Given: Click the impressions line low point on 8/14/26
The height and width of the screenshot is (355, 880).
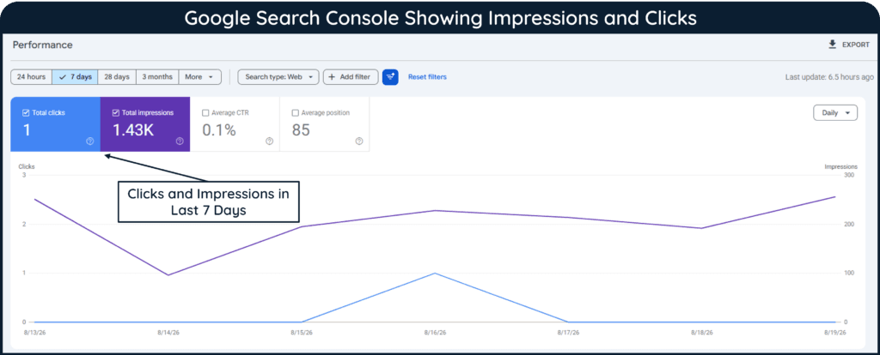Looking at the screenshot, I should point(168,275).
